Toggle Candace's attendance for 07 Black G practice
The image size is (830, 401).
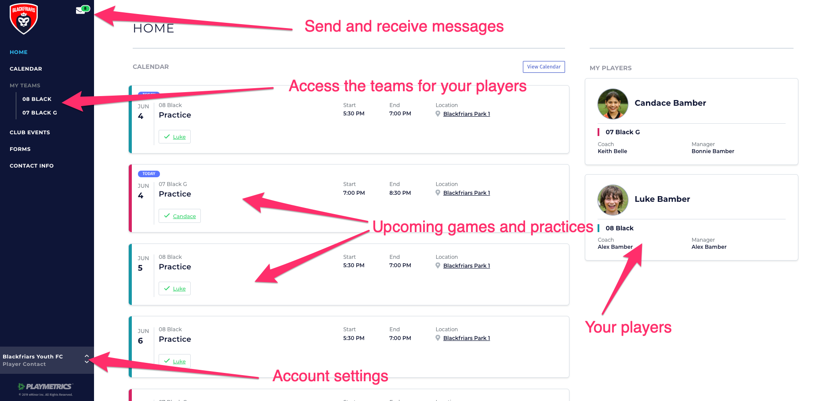pyautogui.click(x=179, y=216)
